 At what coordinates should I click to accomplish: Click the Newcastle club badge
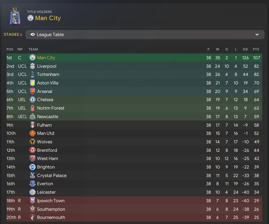pyautogui.click(x=32, y=116)
